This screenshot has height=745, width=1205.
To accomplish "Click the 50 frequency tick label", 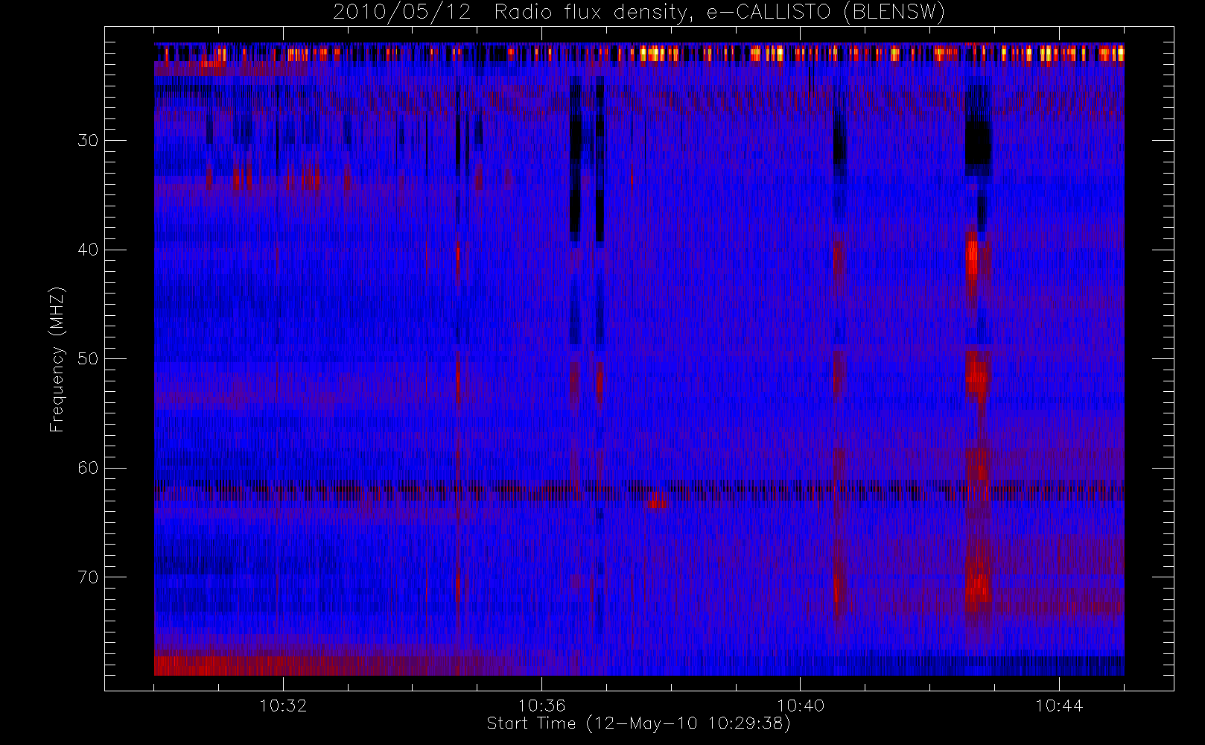I will coord(88,358).
